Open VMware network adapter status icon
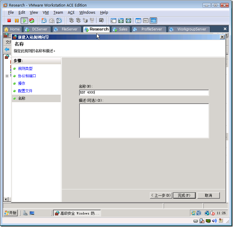This screenshot has width=233, height=227. 208,221
